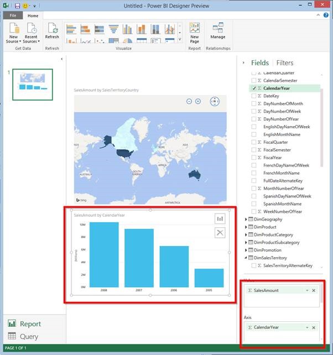Collapse the DimSalesTerritory table
This screenshot has height=355, width=333.
click(246, 258)
